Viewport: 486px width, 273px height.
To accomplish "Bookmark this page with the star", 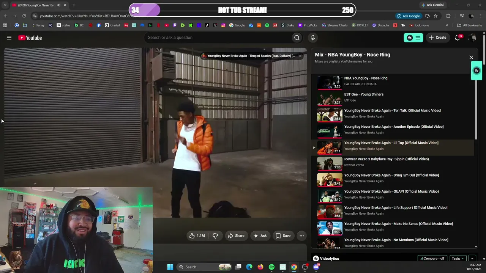I will click(x=436, y=16).
